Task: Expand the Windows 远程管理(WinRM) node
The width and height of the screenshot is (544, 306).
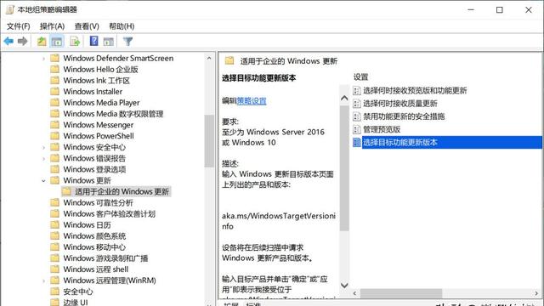Action: 43,280
